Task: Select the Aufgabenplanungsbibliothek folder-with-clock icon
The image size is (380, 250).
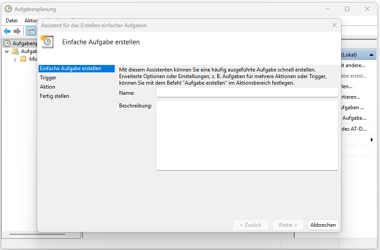Action: click(x=15, y=51)
